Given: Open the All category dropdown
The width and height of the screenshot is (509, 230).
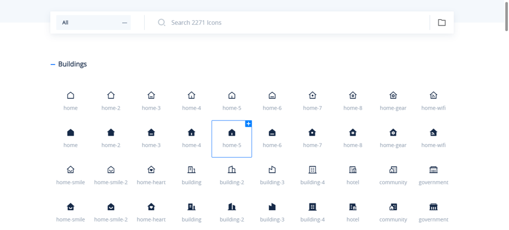Looking at the screenshot, I should point(93,23).
